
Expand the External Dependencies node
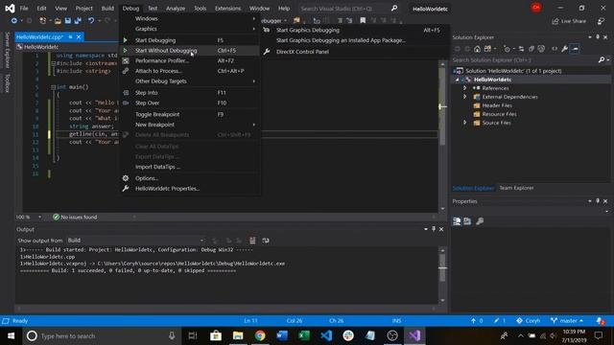click(x=464, y=97)
